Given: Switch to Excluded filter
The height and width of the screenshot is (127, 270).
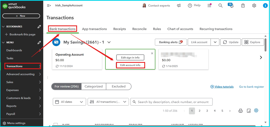Looking at the screenshot, I should 119,87.
